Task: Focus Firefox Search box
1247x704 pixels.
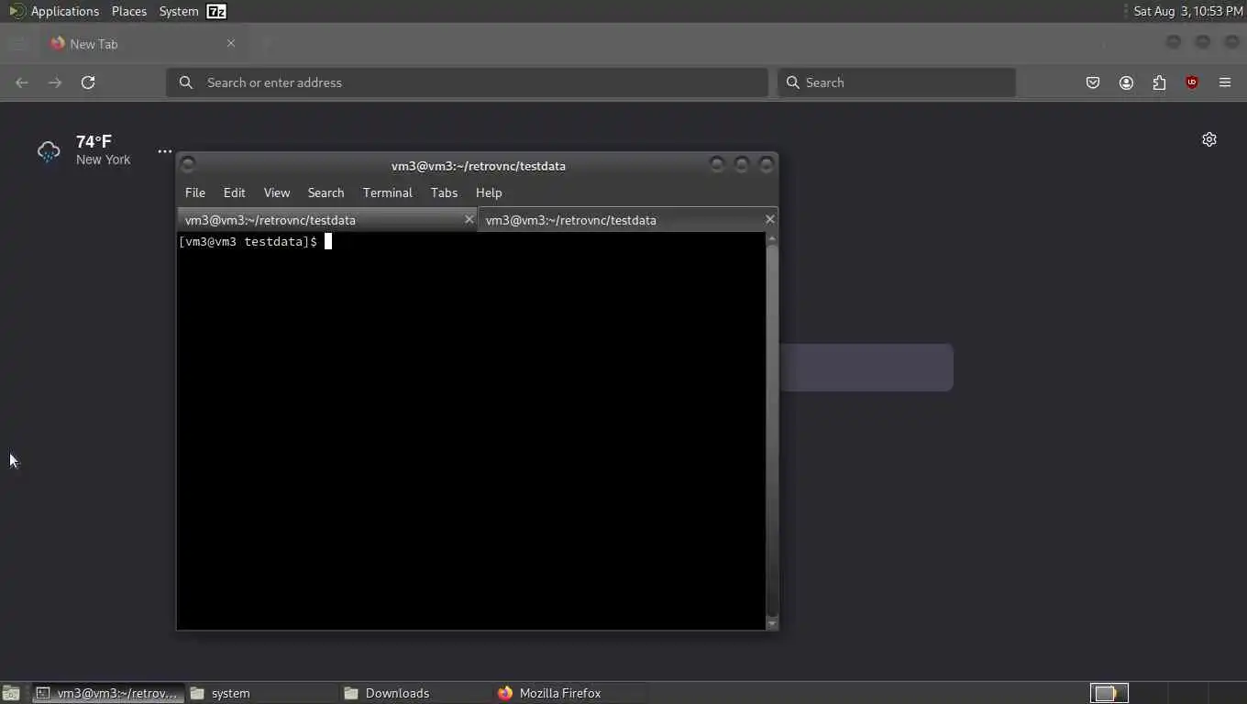Action: tap(897, 82)
